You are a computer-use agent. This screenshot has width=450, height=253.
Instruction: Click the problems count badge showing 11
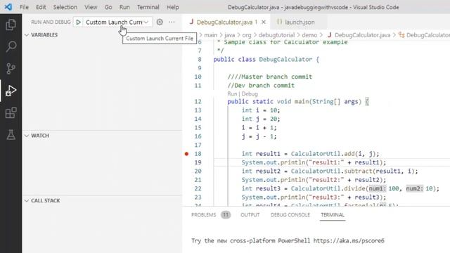226,215
